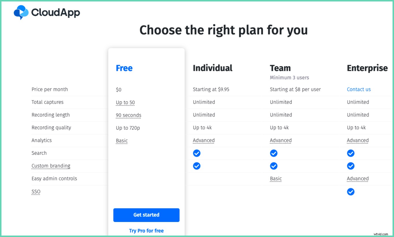Click Team plan Basic admin controls text
The height and width of the screenshot is (237, 394).
pyautogui.click(x=276, y=179)
